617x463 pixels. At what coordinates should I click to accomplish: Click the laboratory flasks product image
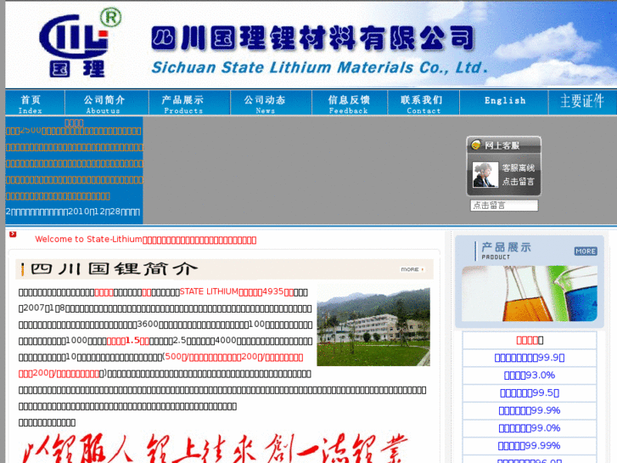point(530,294)
